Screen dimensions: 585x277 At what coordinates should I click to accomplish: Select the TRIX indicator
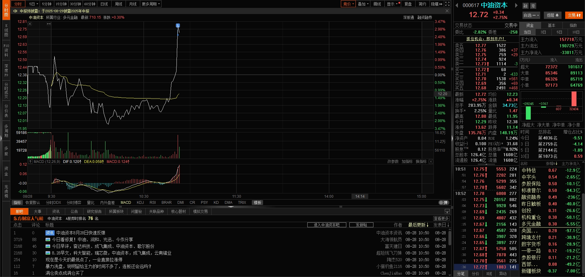coord(242,203)
